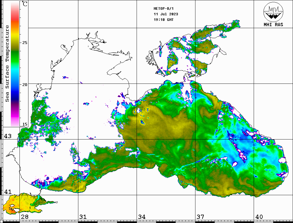Click the longitude 34 axis label
The width and height of the screenshot is (293, 223).
[x=142, y=217]
